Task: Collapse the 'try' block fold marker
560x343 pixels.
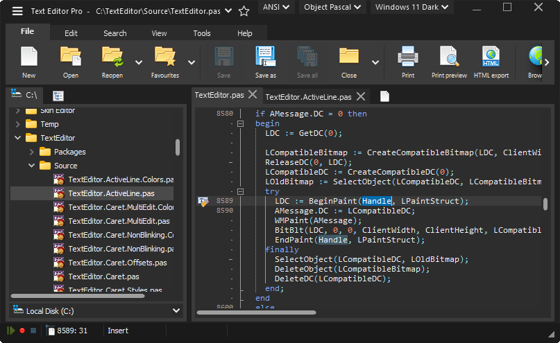Action: tap(241, 191)
